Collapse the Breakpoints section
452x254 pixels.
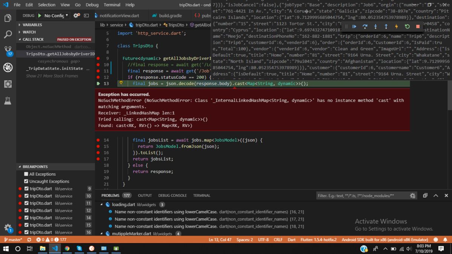point(55,167)
